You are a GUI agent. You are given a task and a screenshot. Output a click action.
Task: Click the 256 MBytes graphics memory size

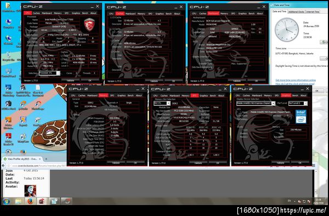click(296, 129)
